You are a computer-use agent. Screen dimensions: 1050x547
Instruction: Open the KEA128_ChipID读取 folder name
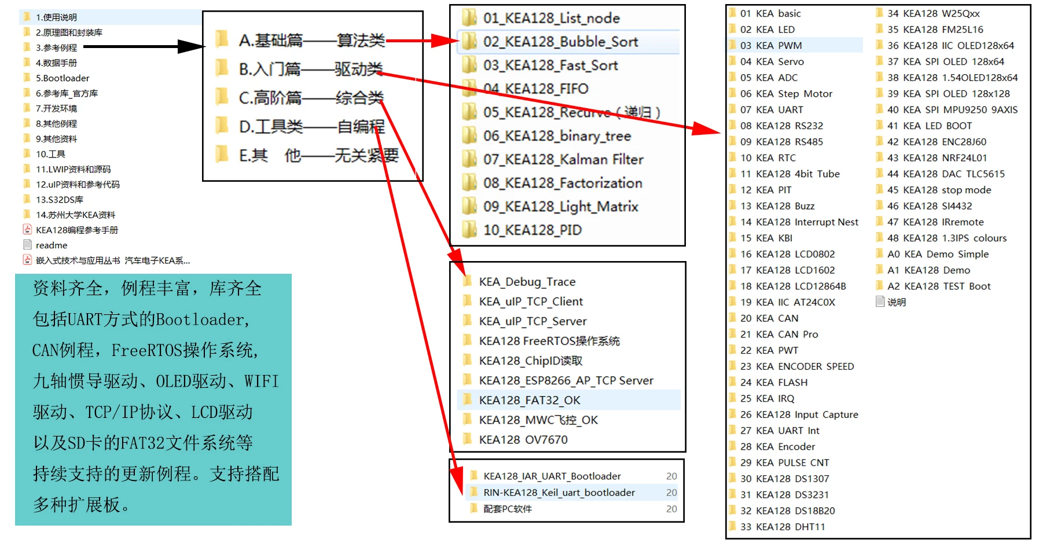pyautogui.click(x=531, y=361)
